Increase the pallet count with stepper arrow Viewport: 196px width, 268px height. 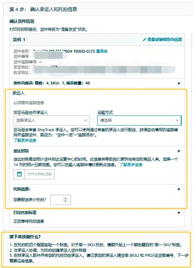[66, 198]
